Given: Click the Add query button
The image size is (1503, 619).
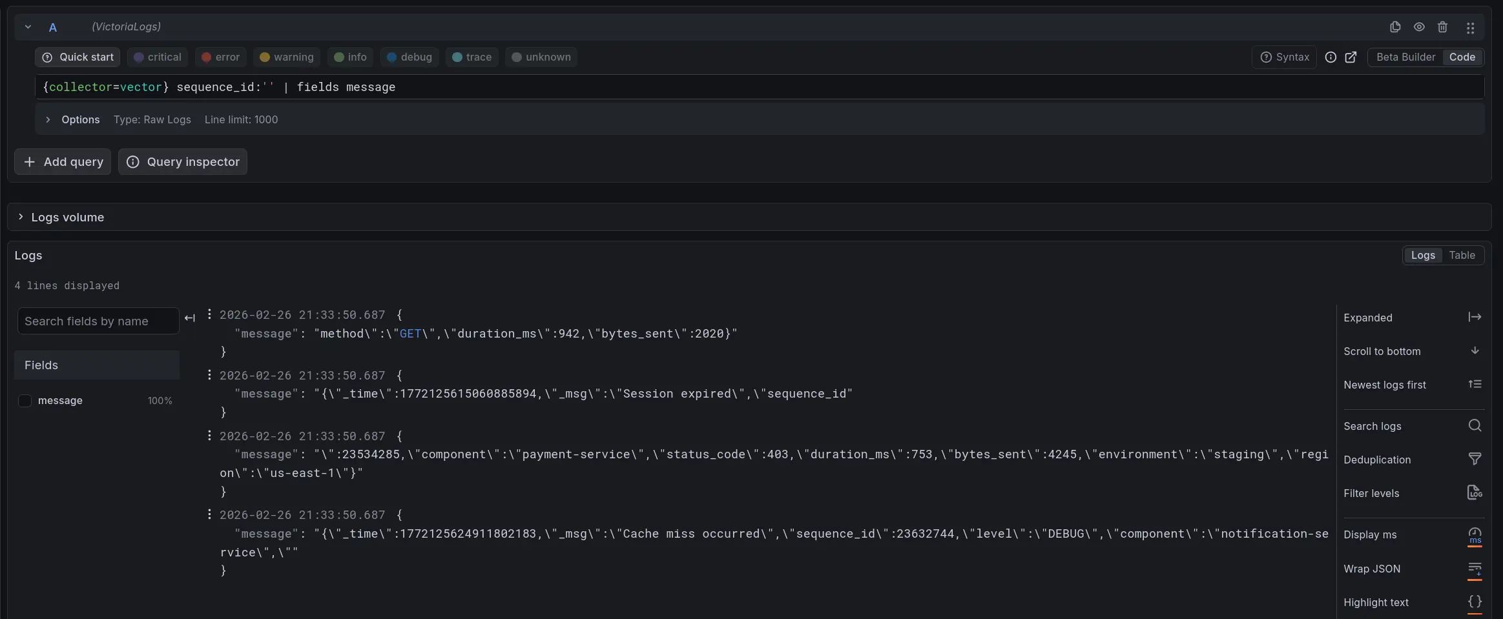Looking at the screenshot, I should click(x=63, y=162).
